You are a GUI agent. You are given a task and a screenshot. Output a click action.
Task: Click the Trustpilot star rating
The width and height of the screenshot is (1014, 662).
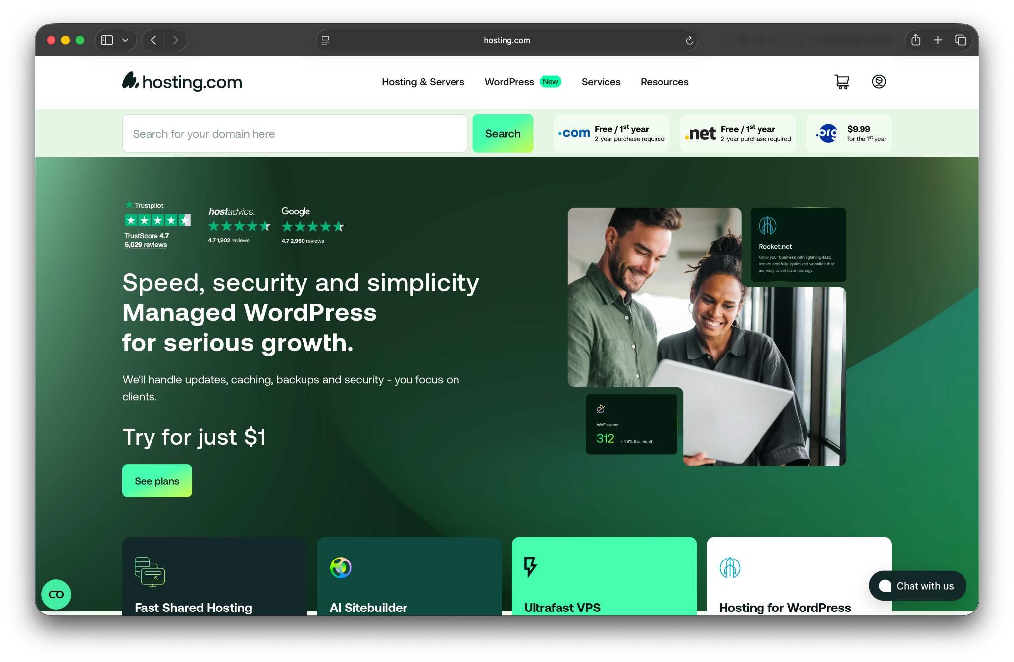pyautogui.click(x=157, y=220)
